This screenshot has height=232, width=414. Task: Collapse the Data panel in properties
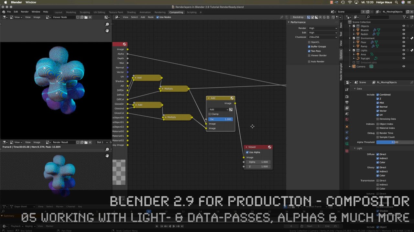[355, 89]
